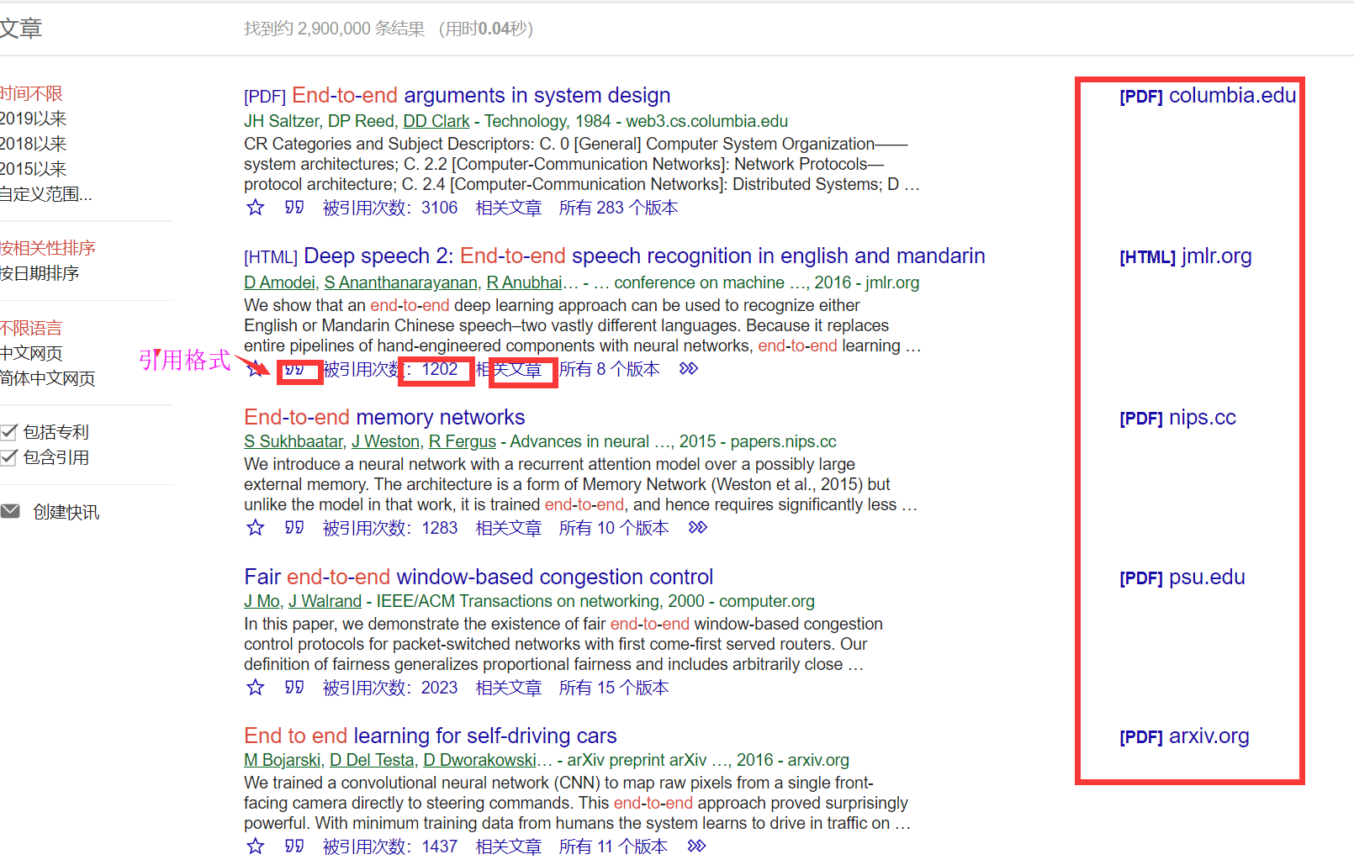Open 相关文章 for Deep speech 2
This screenshot has height=865, width=1354.
click(x=509, y=369)
